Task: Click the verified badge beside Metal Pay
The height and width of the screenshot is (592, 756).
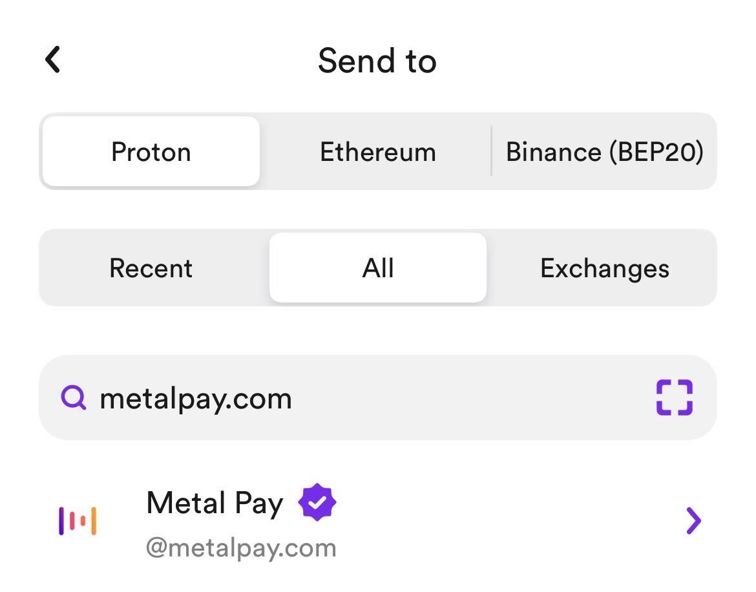Action: (x=317, y=502)
